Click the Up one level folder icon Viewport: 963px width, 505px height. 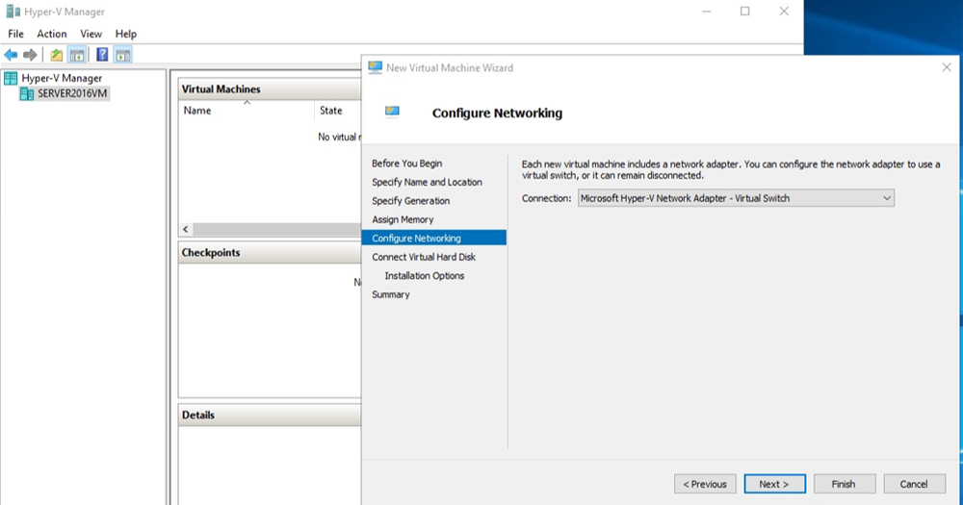[x=57, y=55]
